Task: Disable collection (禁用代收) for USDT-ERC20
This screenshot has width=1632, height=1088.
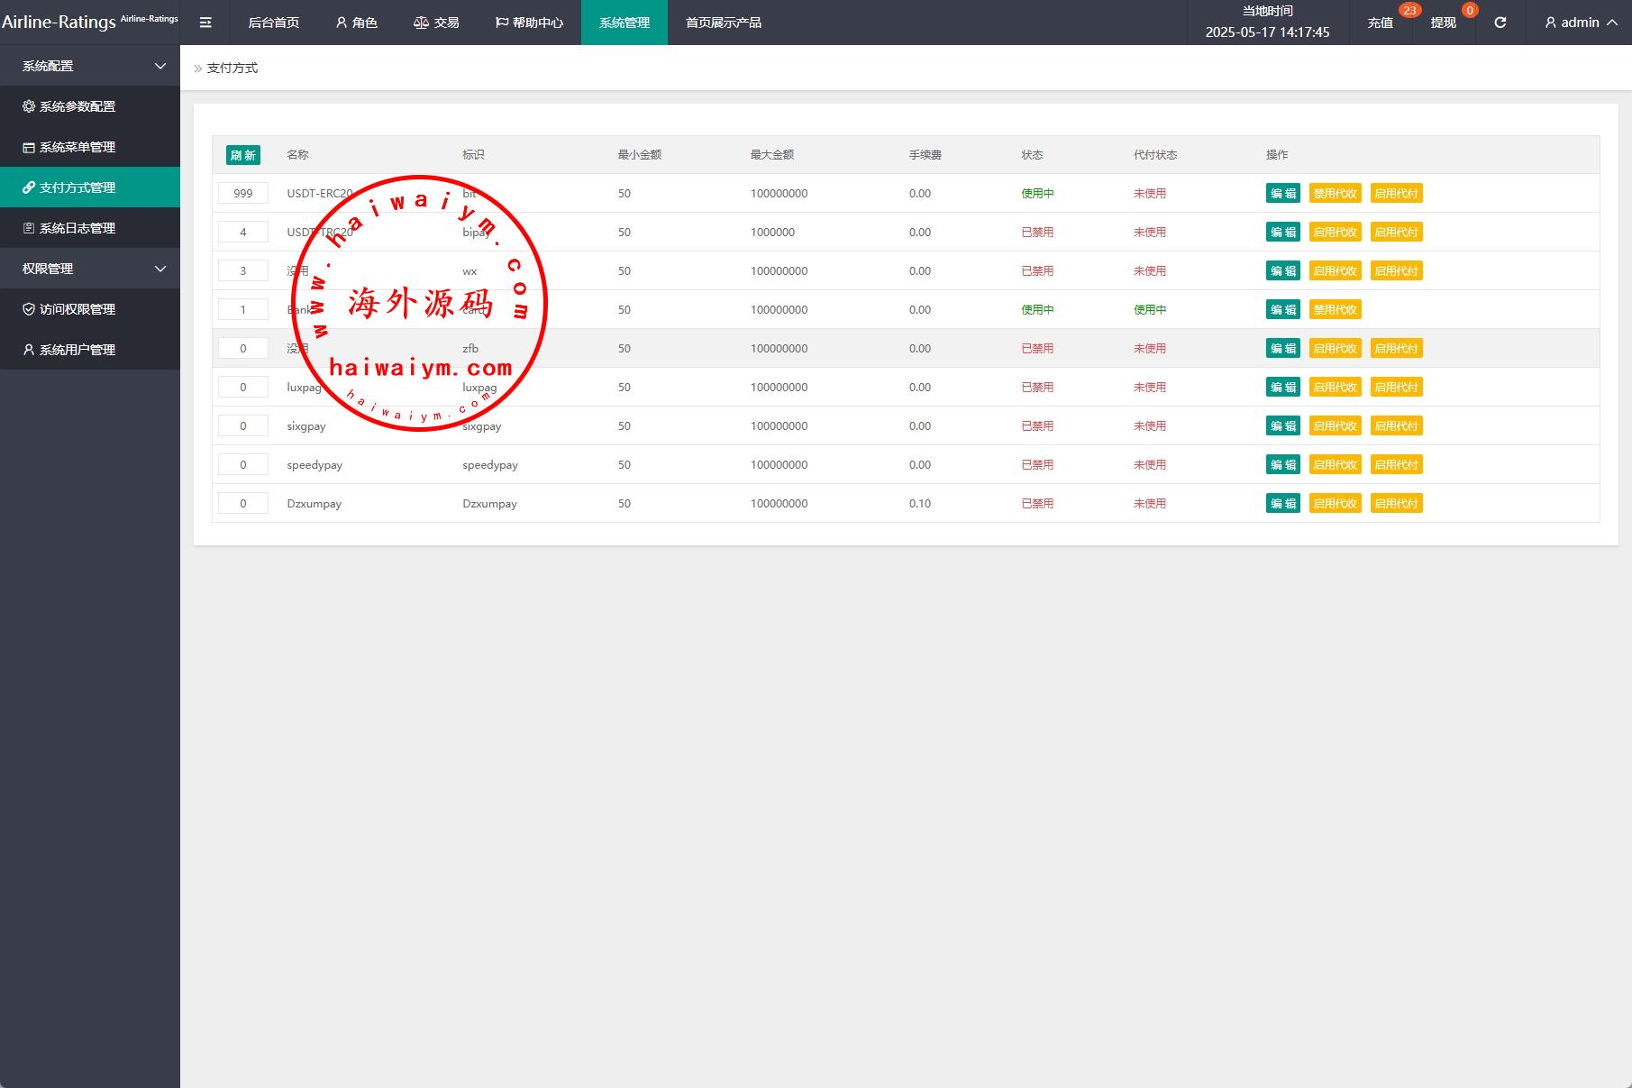Action: [1335, 193]
